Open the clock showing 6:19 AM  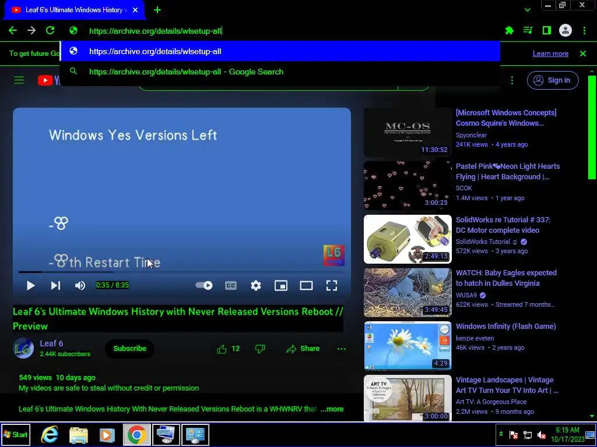(568, 434)
